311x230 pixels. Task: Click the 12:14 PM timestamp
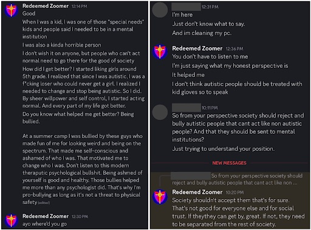[x=79, y=6]
